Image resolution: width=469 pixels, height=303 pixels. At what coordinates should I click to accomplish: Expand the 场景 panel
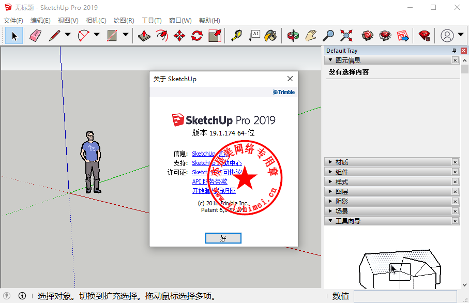pos(330,211)
